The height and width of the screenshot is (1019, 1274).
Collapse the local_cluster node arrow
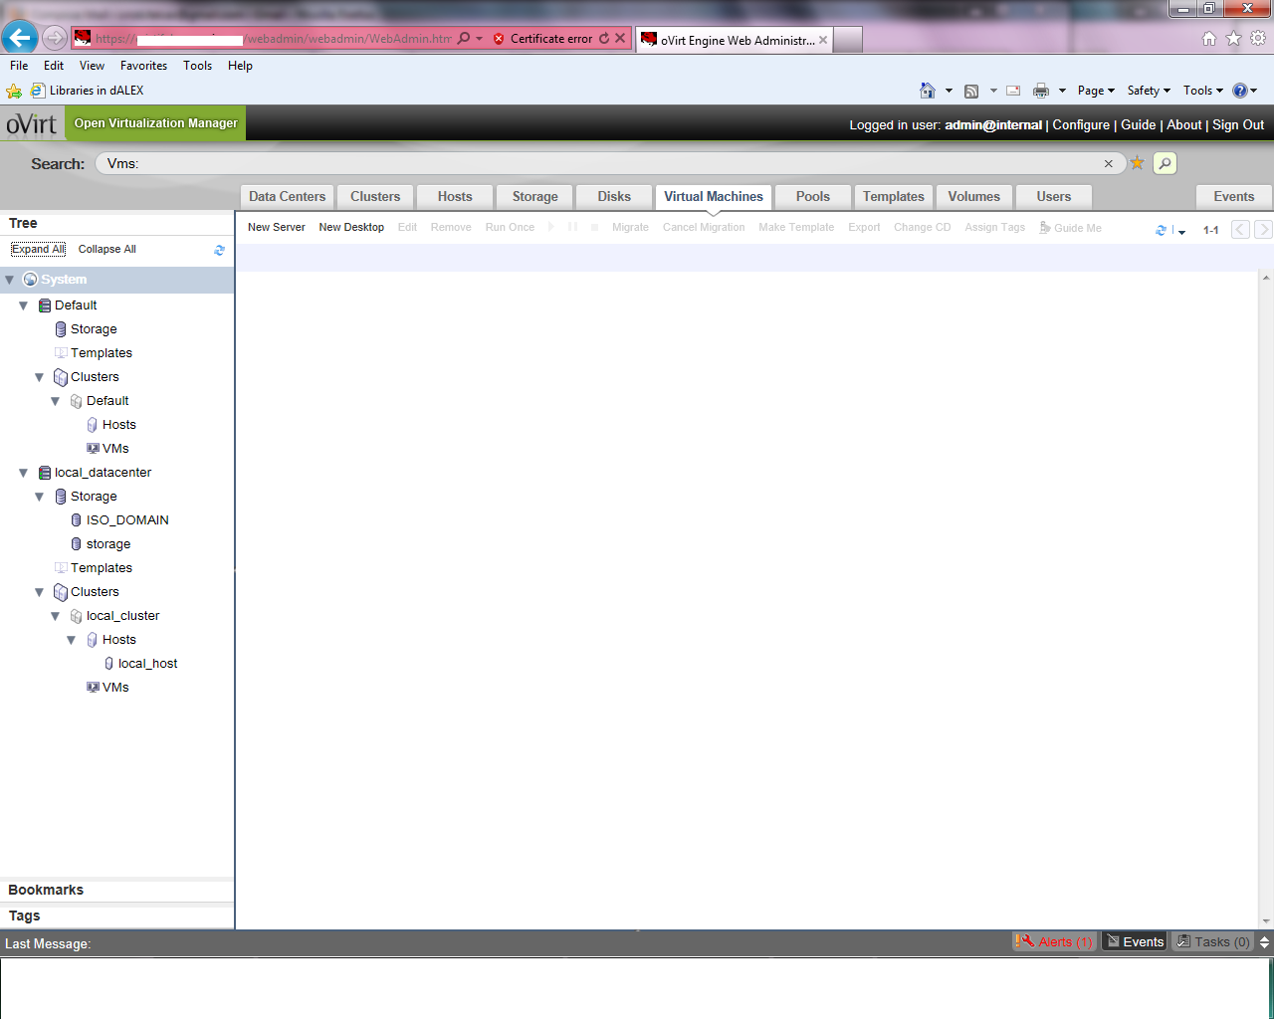[x=56, y=616]
